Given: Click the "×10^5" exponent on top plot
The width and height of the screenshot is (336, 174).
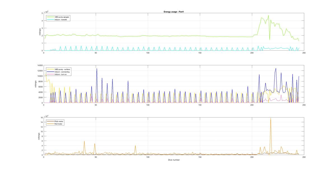Looking at the screenshot, I should [x=46, y=11].
